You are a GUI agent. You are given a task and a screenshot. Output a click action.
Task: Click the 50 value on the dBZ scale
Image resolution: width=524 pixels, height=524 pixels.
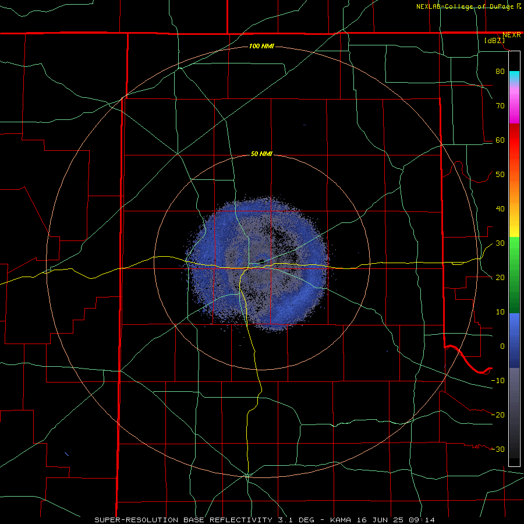pos(500,175)
